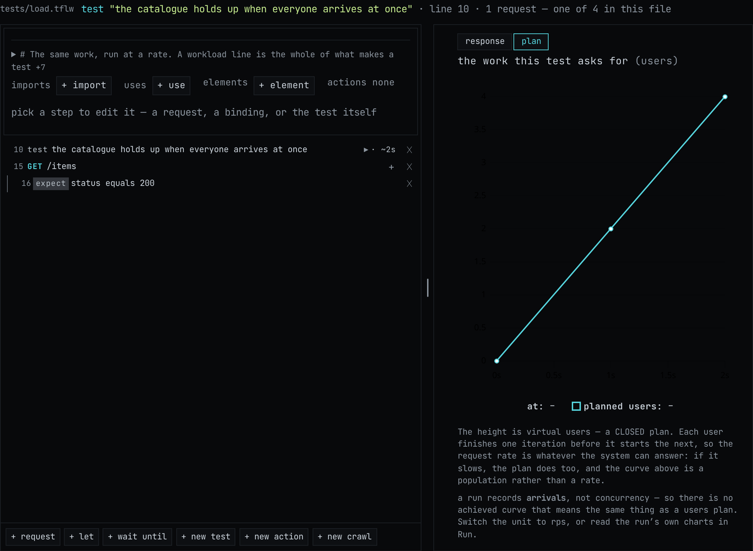Add a wait until step
This screenshot has height=551, width=753.
(x=137, y=537)
